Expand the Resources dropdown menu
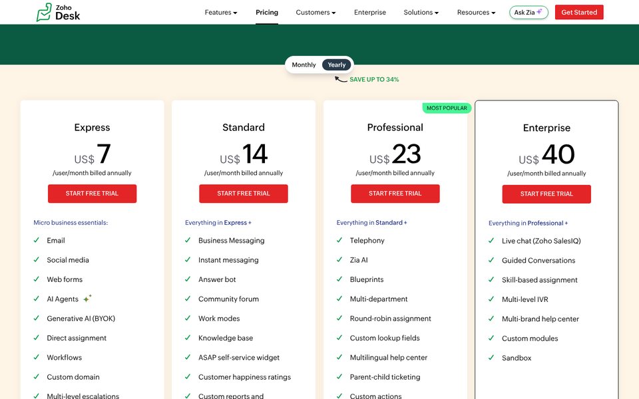This screenshot has width=639, height=399. click(x=477, y=12)
